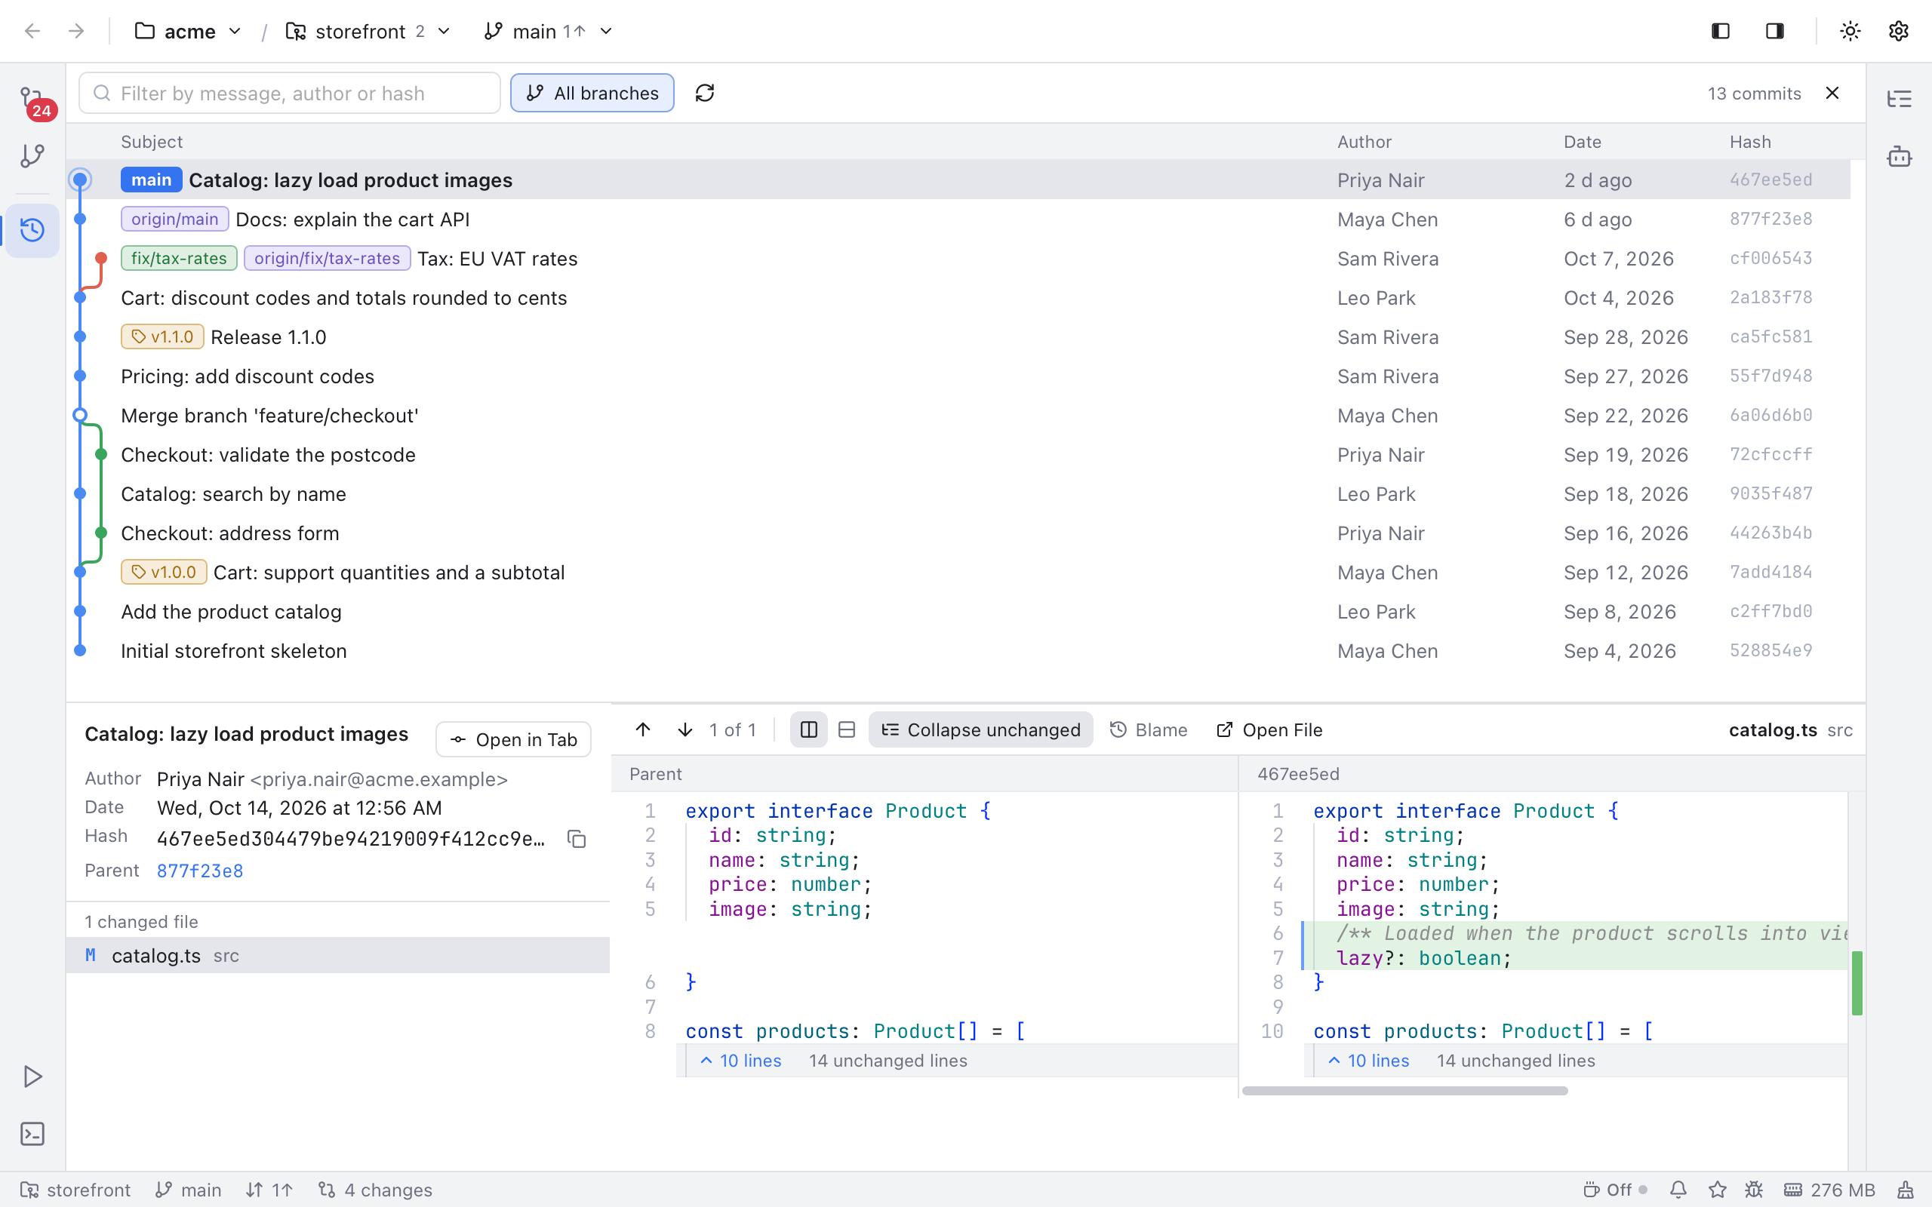Toggle the left sidebar panel icon
This screenshot has height=1207, width=1932.
click(1721, 31)
